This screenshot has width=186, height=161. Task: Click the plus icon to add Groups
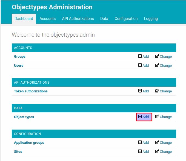[x=140, y=56]
